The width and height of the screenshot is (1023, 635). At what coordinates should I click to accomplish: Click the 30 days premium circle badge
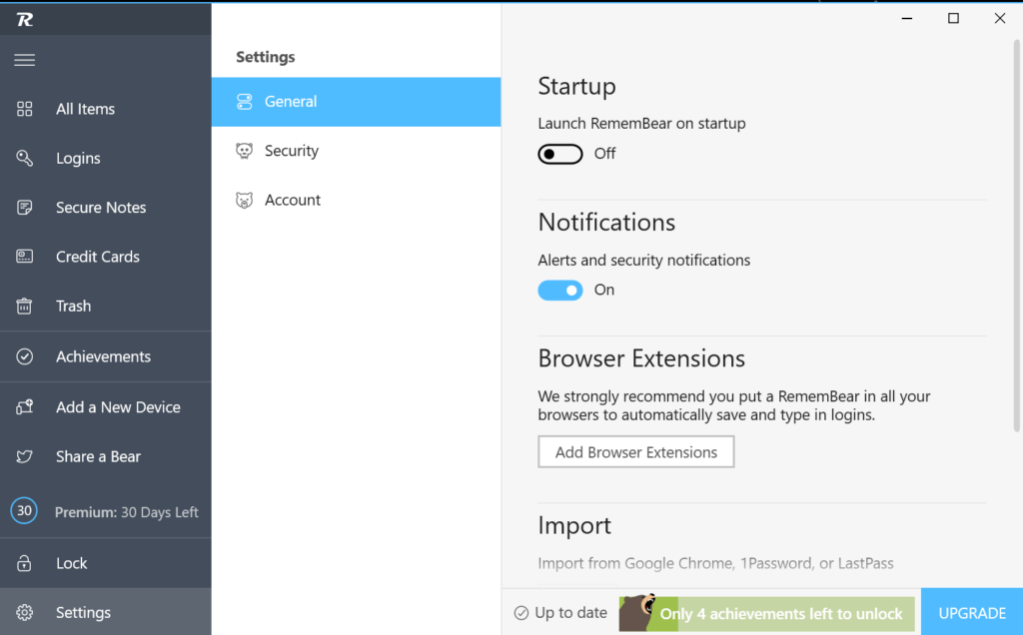point(24,511)
